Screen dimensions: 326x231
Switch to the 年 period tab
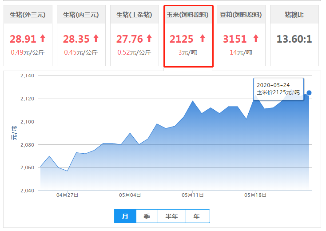[197, 216]
